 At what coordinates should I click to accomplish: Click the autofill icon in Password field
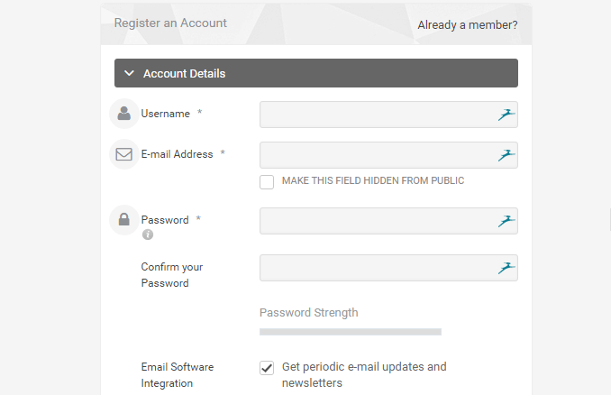tap(506, 221)
